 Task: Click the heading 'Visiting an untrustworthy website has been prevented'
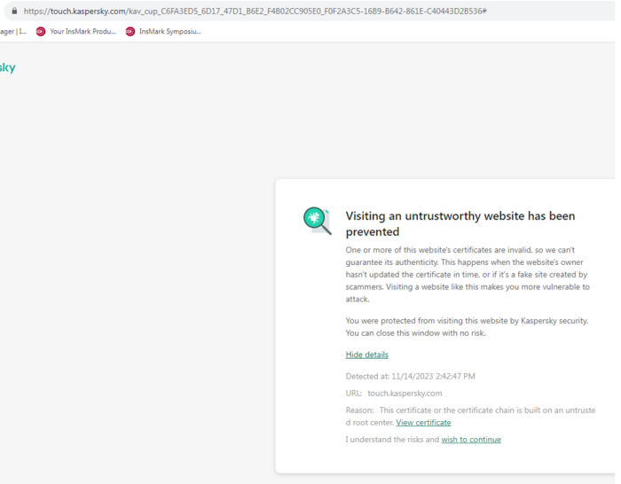point(460,223)
